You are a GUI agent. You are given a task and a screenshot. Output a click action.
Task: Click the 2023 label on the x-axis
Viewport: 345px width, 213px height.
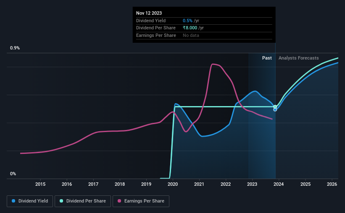pyautogui.click(x=252, y=184)
